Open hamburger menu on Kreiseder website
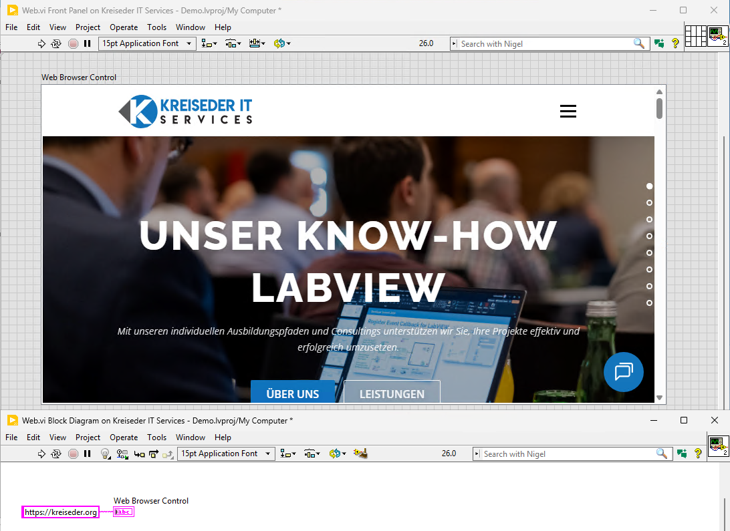The image size is (730, 531). 568,112
